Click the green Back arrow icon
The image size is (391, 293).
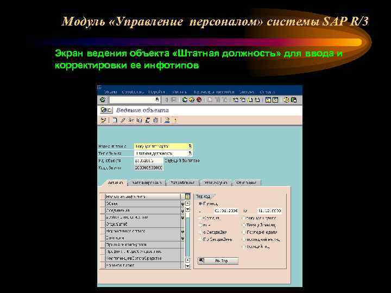[185, 100]
